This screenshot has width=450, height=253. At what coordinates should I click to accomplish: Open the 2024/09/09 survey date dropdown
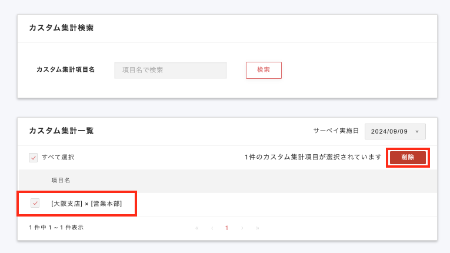pos(395,131)
